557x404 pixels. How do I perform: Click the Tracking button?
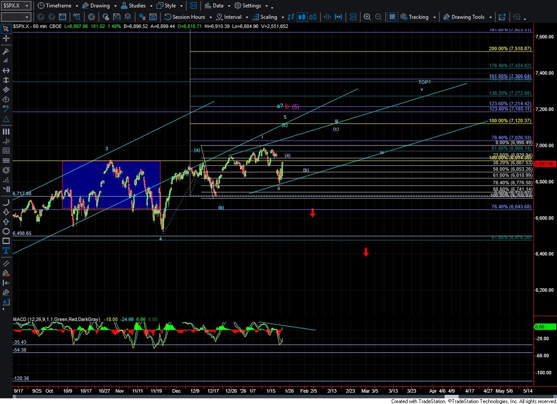418,17
